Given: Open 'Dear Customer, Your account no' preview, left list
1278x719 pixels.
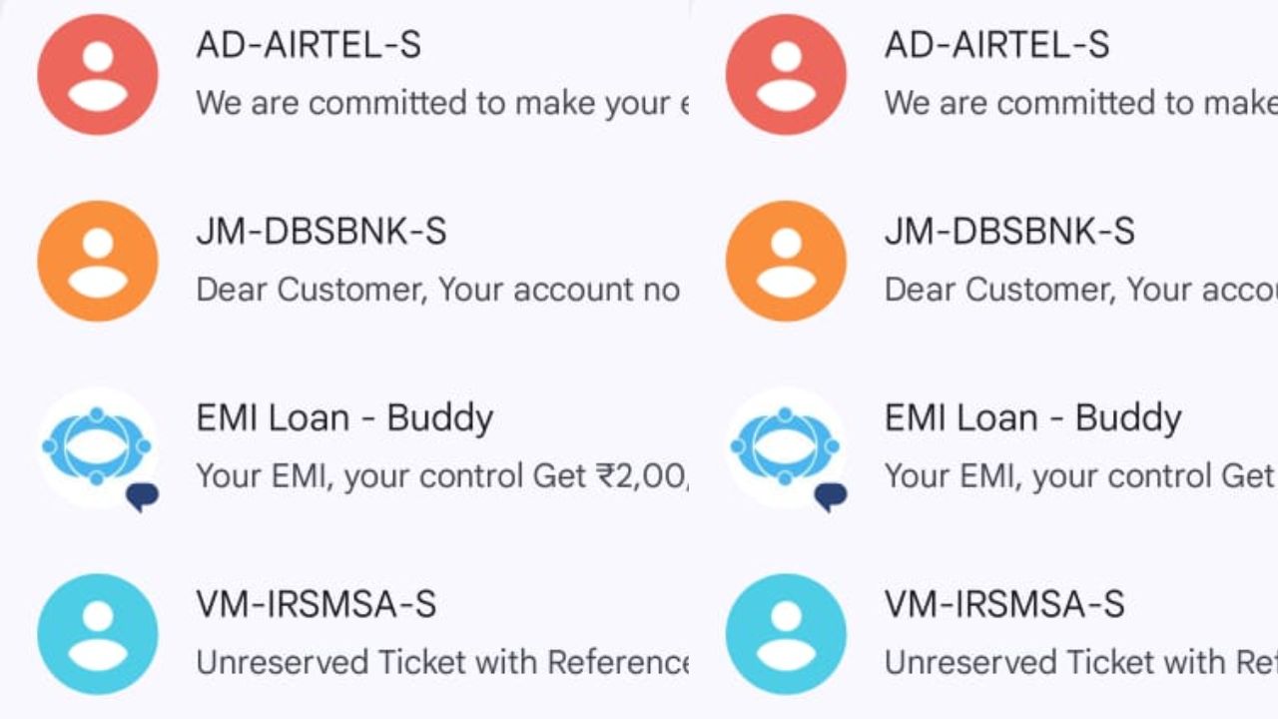Looking at the screenshot, I should (438, 290).
